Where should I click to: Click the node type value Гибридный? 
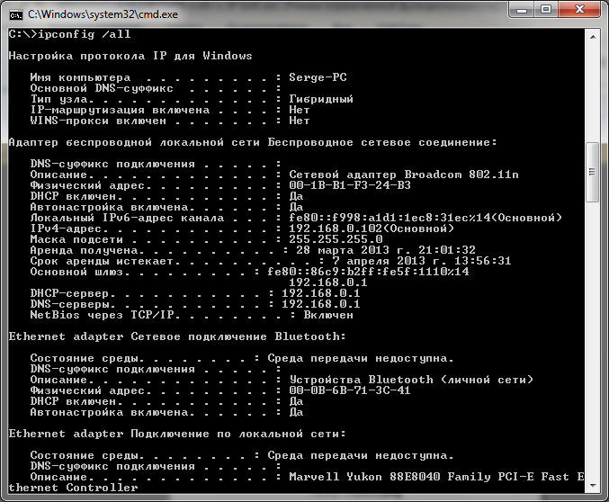coord(321,99)
